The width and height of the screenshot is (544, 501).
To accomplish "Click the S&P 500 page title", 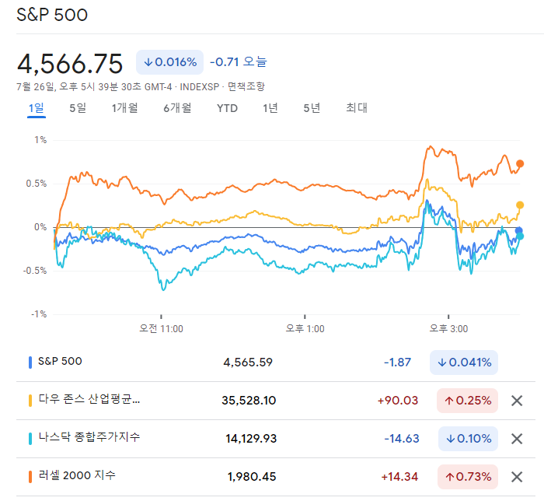I will click(x=52, y=15).
